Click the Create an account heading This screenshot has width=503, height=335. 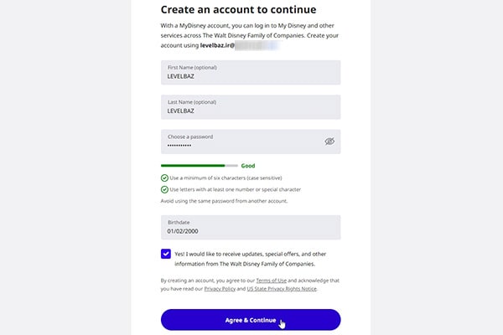(x=238, y=9)
